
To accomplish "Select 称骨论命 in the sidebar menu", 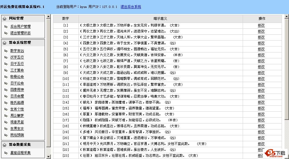I will (17, 77).
